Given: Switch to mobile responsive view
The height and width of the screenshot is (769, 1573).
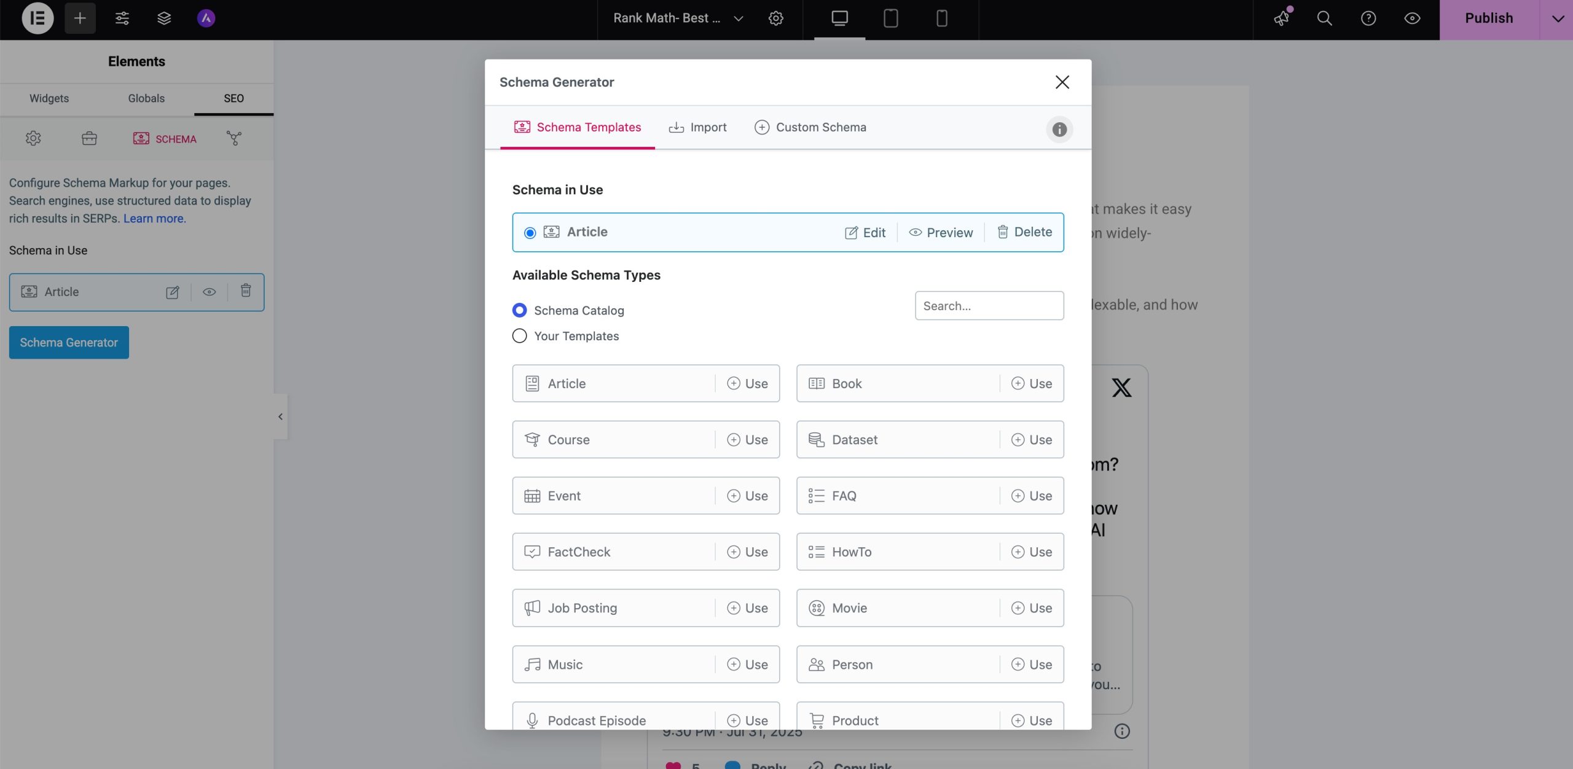Looking at the screenshot, I should click(941, 18).
